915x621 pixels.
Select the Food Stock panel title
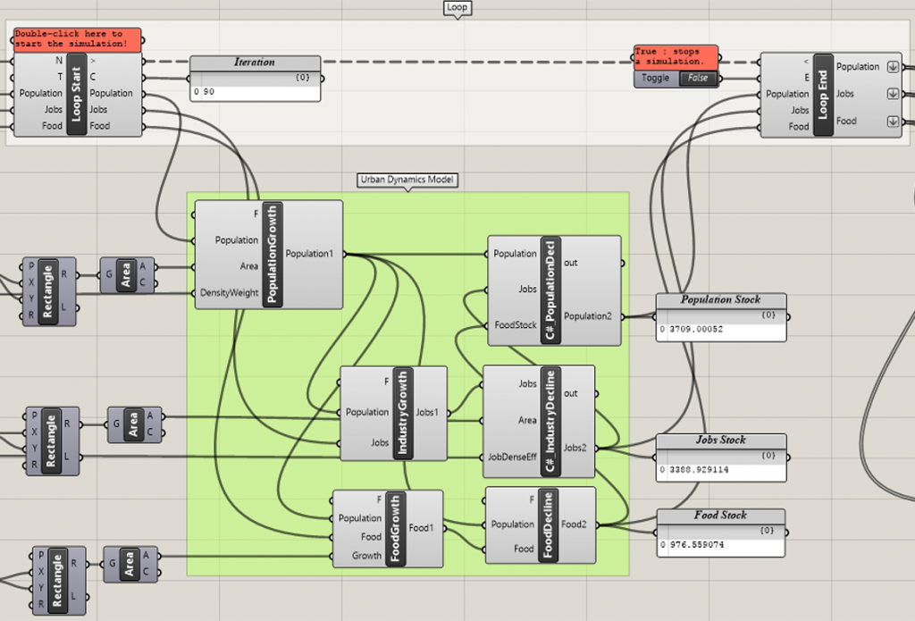[x=721, y=516]
